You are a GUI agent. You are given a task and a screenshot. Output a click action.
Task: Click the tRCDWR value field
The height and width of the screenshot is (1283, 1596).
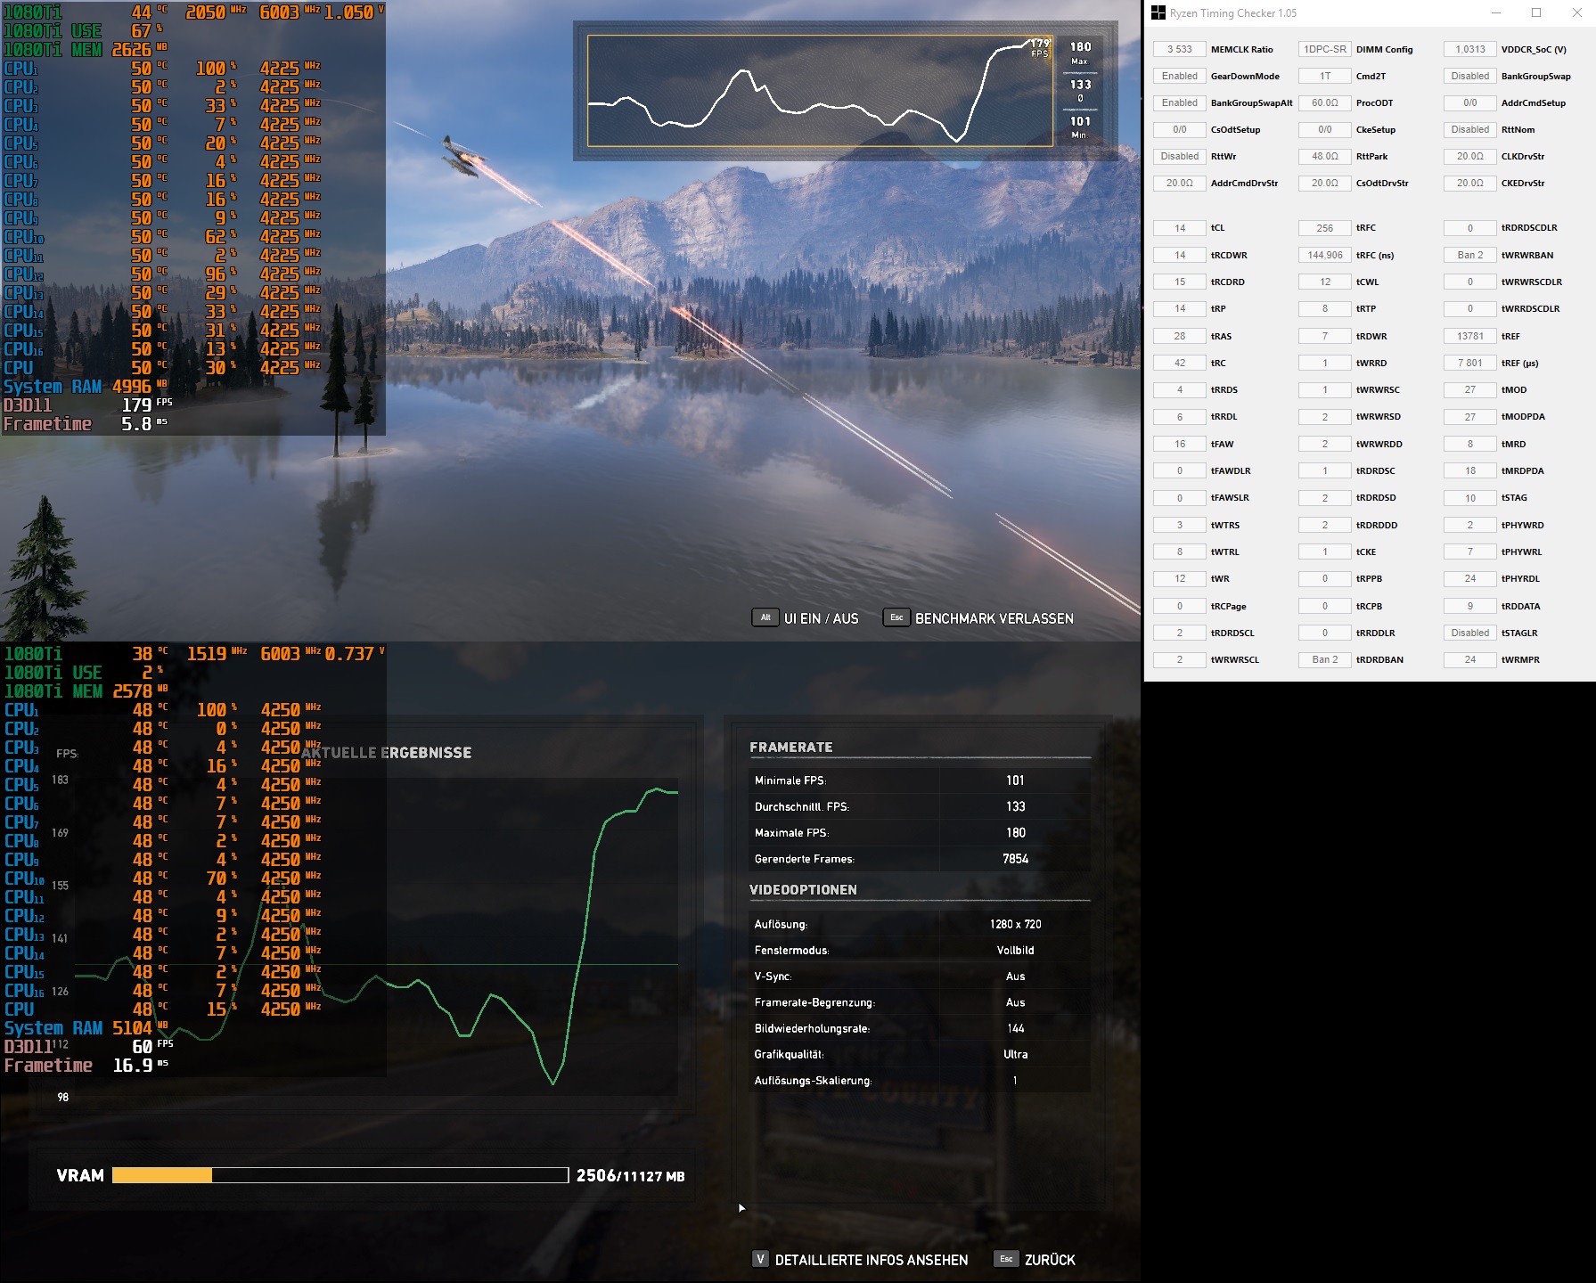coord(1180,255)
